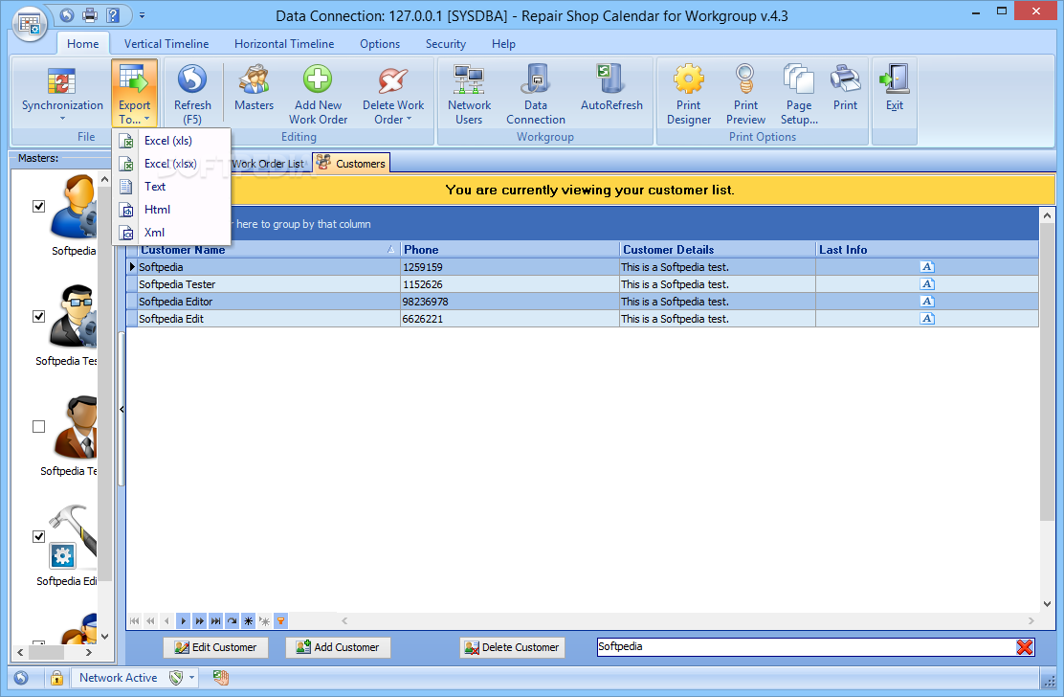The image size is (1064, 697).
Task: Click the hand stop icon in status bar
Action: pos(220,677)
